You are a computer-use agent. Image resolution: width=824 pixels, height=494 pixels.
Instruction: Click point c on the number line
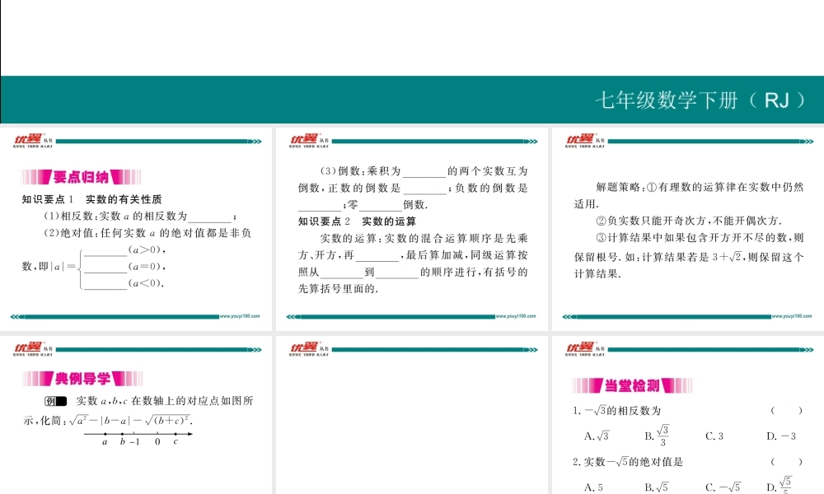tap(176, 434)
